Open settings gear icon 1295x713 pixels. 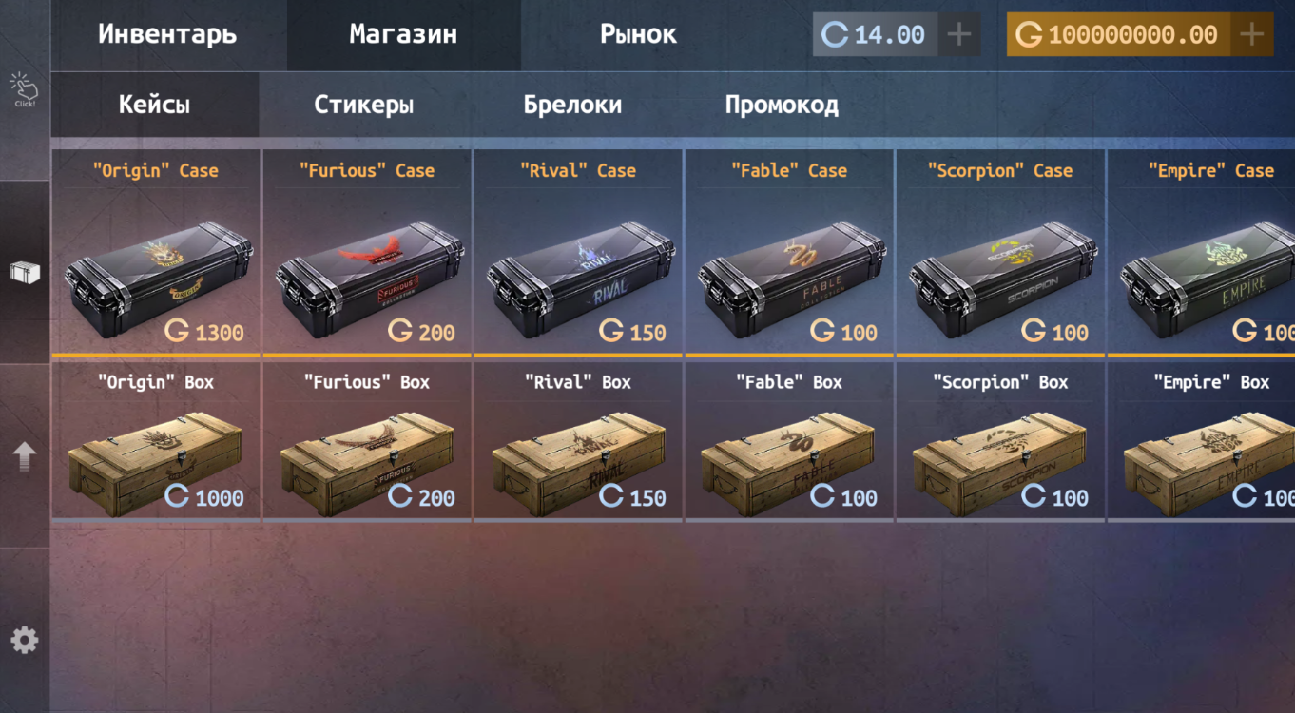(x=25, y=640)
